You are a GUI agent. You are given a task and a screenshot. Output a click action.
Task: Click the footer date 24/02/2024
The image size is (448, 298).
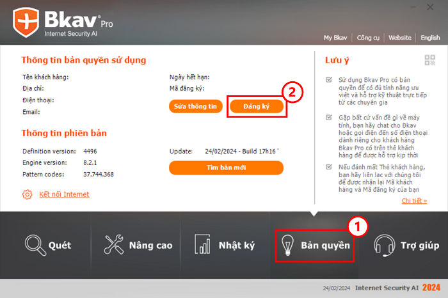[x=336, y=288]
